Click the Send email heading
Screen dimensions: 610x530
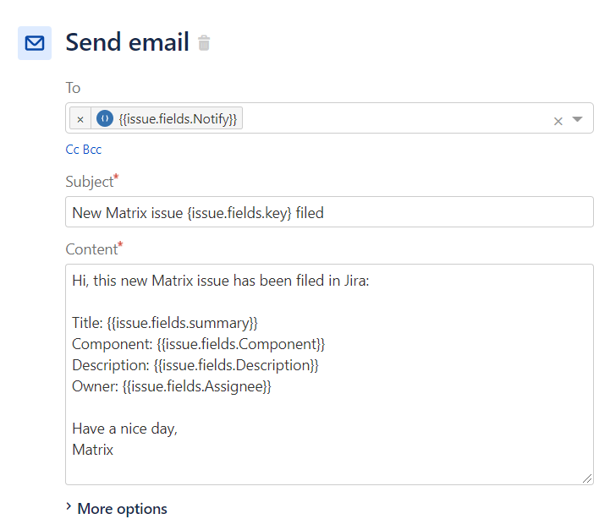coord(127,42)
